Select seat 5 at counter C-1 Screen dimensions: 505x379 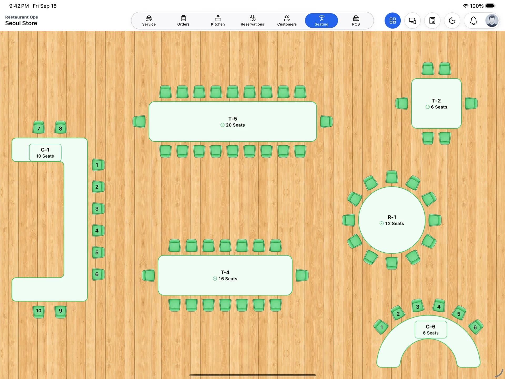tap(98, 252)
